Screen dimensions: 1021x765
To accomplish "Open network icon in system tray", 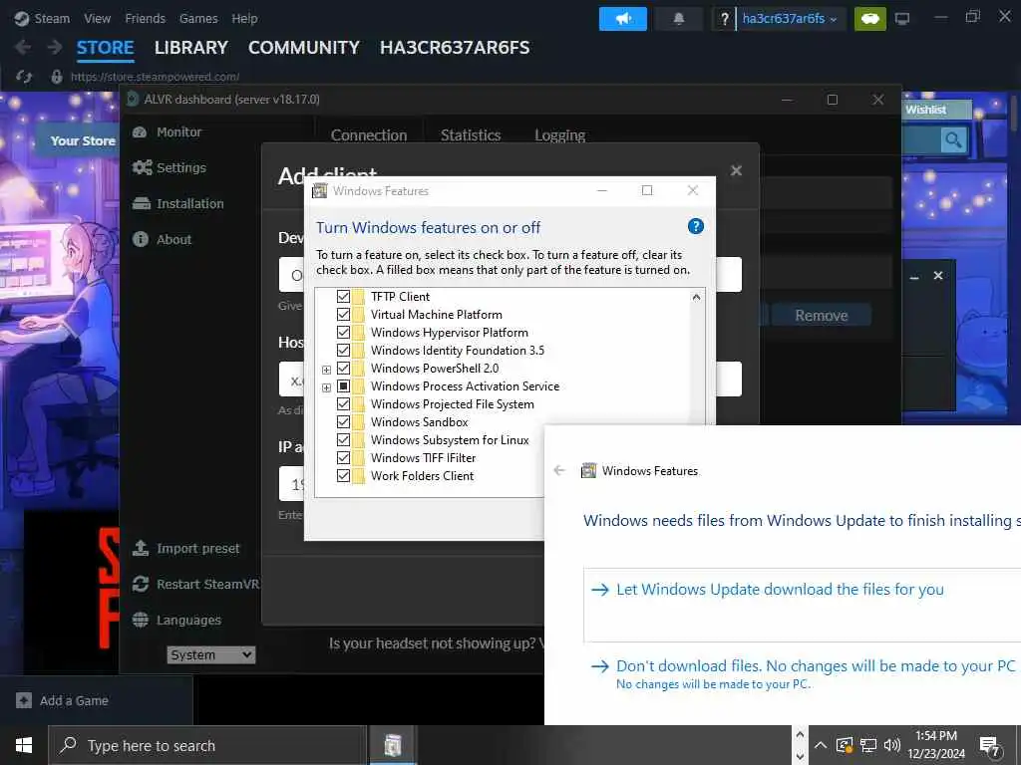I will pyautogui.click(x=868, y=745).
